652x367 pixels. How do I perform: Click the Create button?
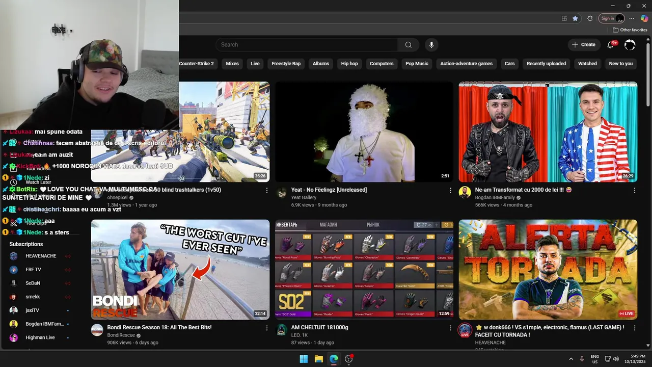point(584,45)
